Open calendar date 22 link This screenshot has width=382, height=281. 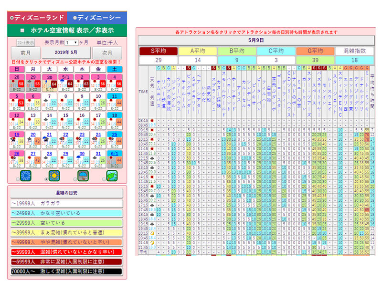pyautogui.click(x=66, y=135)
